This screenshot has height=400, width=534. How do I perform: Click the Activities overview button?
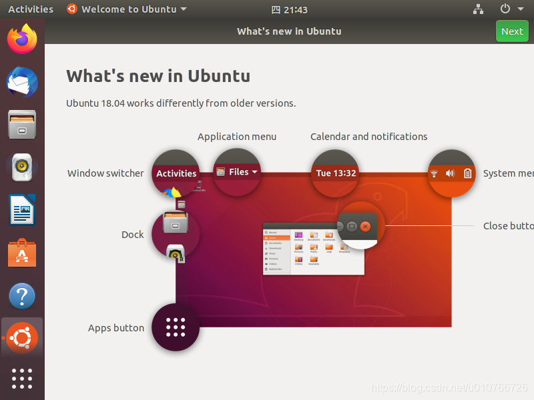tap(31, 9)
